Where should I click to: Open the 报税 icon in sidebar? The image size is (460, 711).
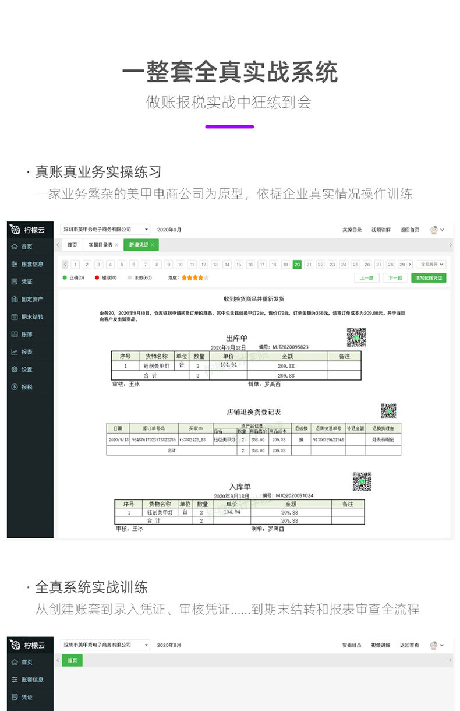15,387
